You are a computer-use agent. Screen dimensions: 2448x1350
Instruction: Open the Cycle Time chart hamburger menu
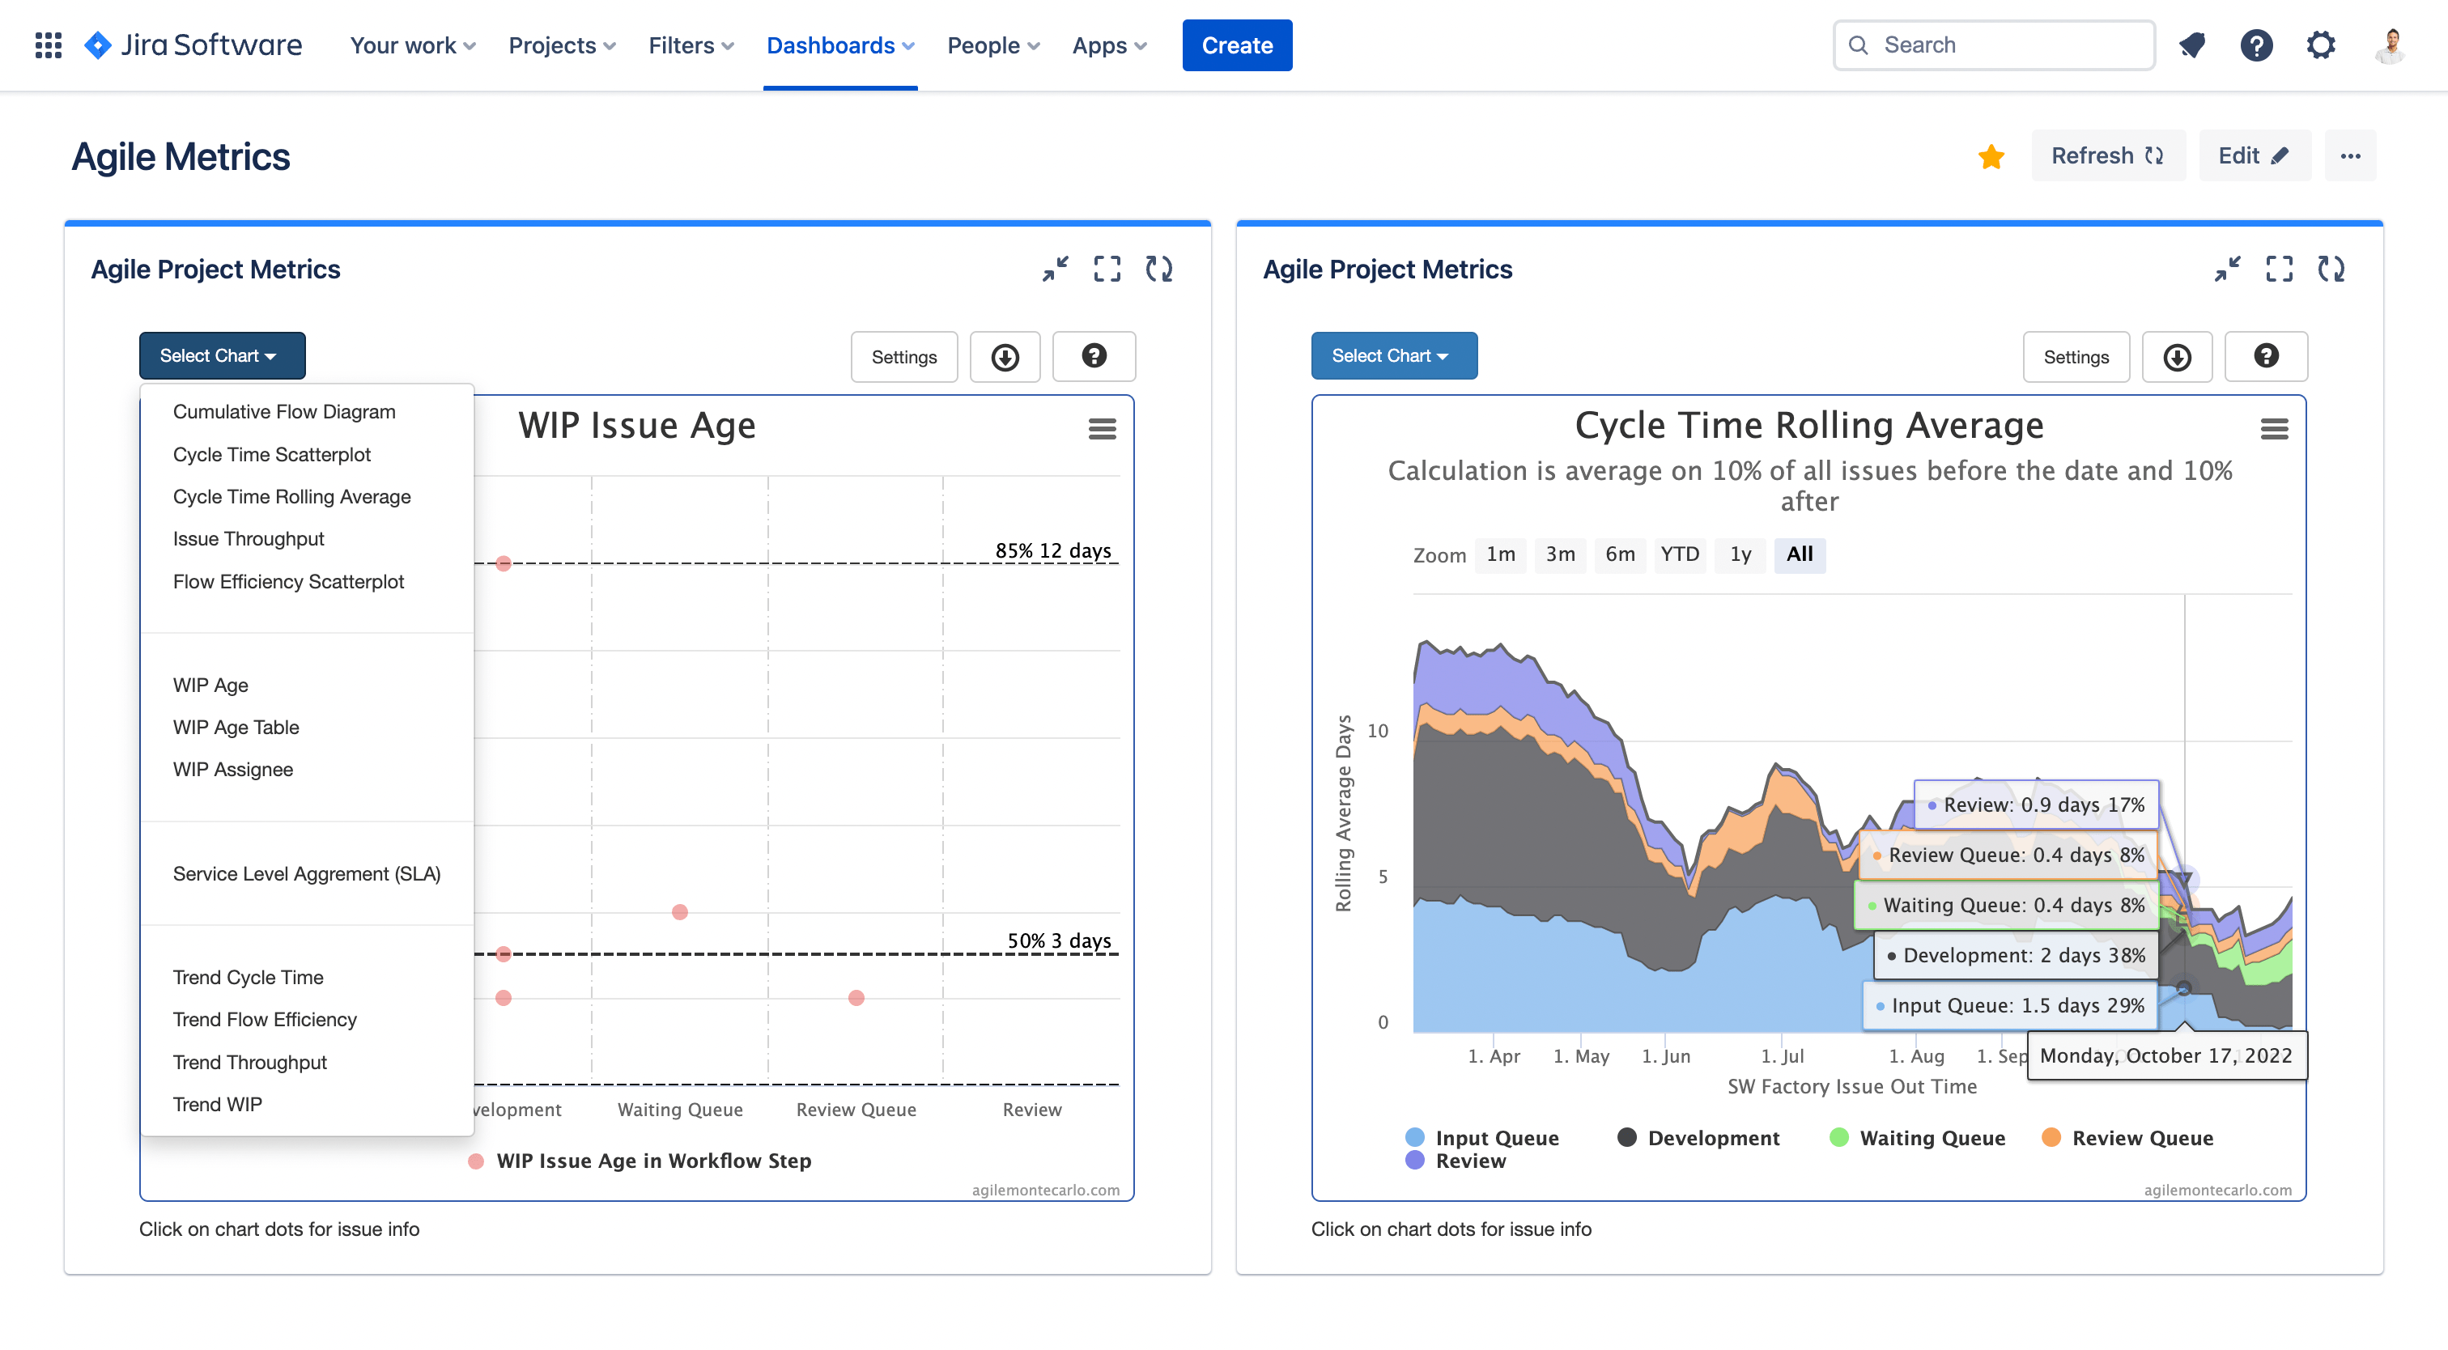pos(2273,428)
